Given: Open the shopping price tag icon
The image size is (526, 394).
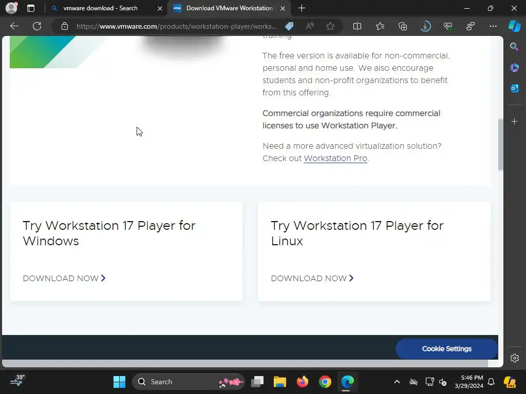Looking at the screenshot, I should tap(289, 26).
